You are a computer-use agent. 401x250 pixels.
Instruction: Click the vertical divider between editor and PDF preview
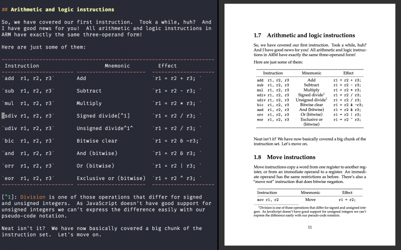(219, 125)
